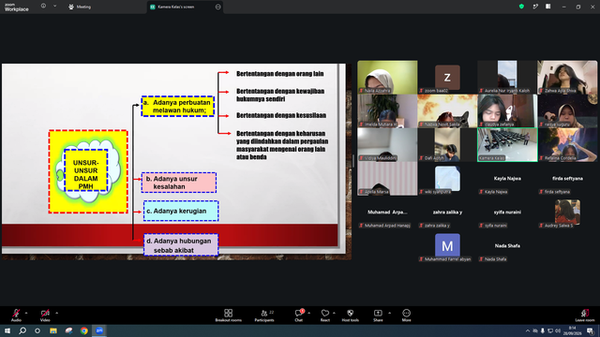Click the 'Bertentangan dengan kesusilaan' text

[x=281, y=115]
